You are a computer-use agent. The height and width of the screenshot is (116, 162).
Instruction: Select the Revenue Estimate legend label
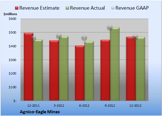pyautogui.click(x=39, y=8)
